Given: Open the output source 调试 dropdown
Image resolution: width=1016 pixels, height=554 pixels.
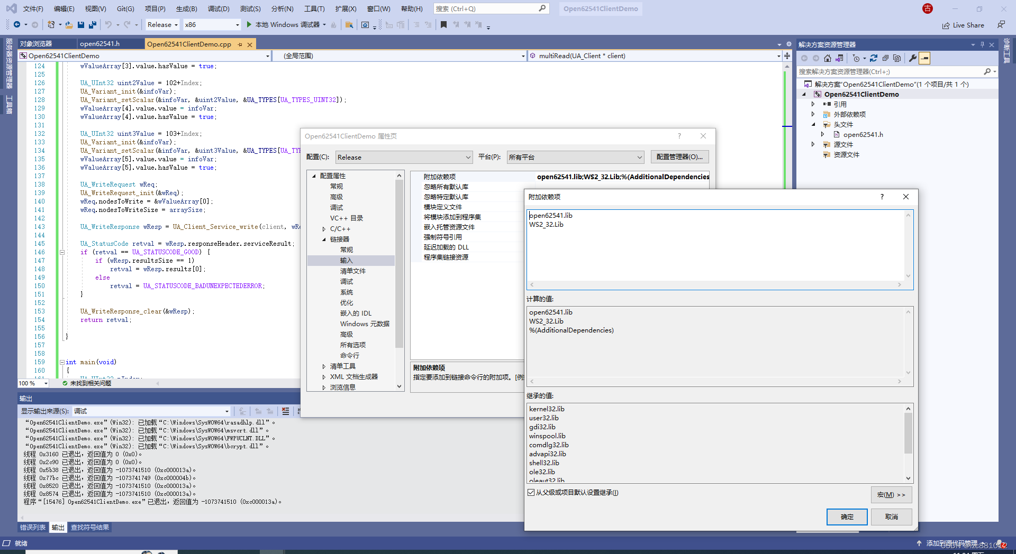Looking at the screenshot, I should click(151, 411).
